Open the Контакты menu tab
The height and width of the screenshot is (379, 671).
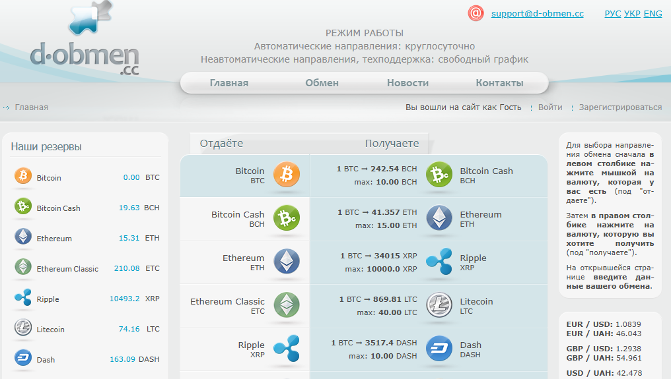pos(499,83)
